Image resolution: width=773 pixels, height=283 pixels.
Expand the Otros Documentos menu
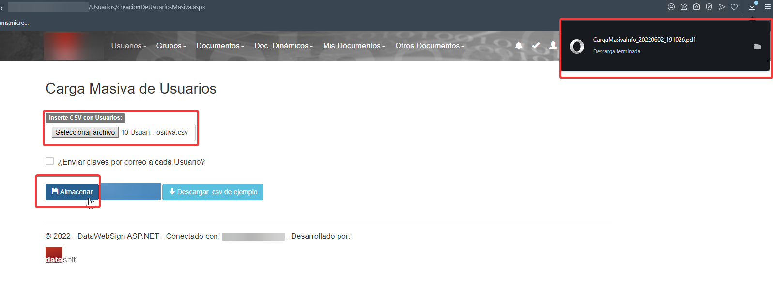[430, 46]
